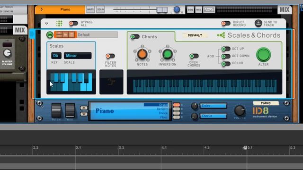Toggle the Filter Notes switch
303x170 pixels.
coord(110,56)
